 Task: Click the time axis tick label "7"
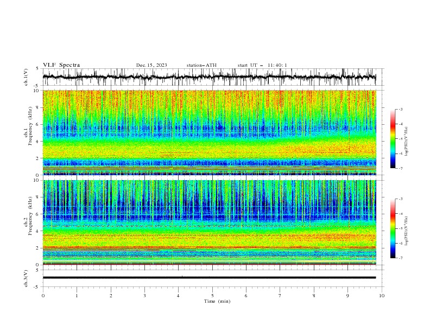pyautogui.click(x=280, y=296)
